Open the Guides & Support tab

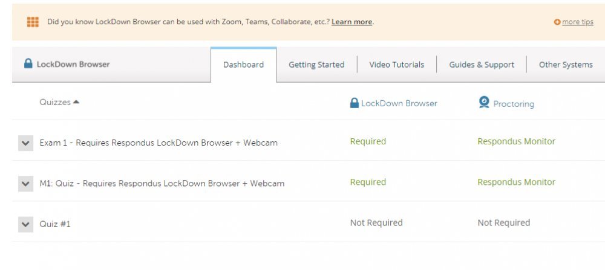482,65
